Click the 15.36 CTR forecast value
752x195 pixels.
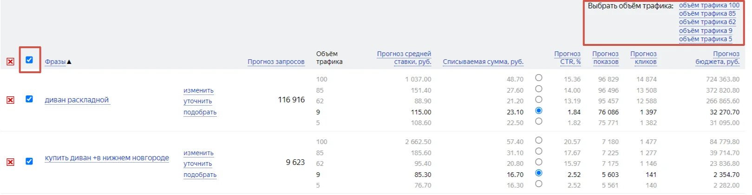(572, 80)
